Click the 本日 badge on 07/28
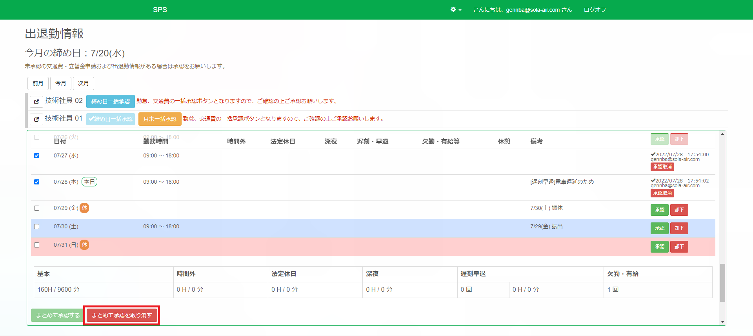 (x=89, y=182)
